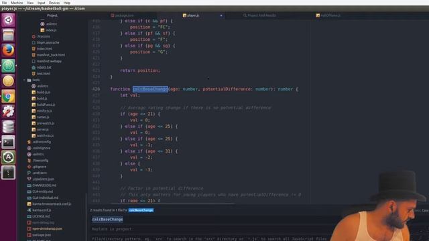Switch to the Project Find Results tab

(259, 15)
